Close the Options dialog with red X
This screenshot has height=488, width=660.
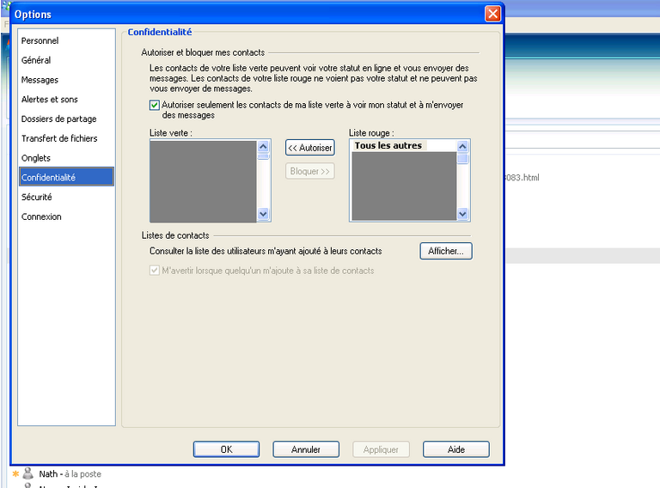click(x=493, y=14)
